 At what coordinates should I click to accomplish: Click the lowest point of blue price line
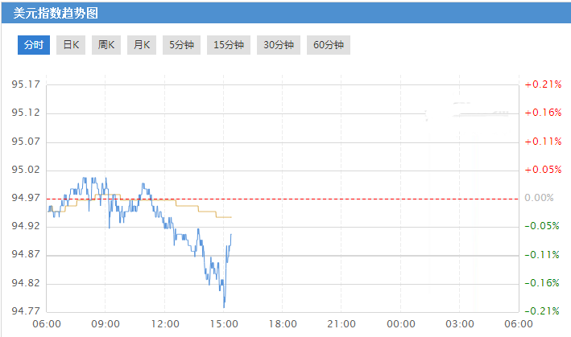point(224,306)
